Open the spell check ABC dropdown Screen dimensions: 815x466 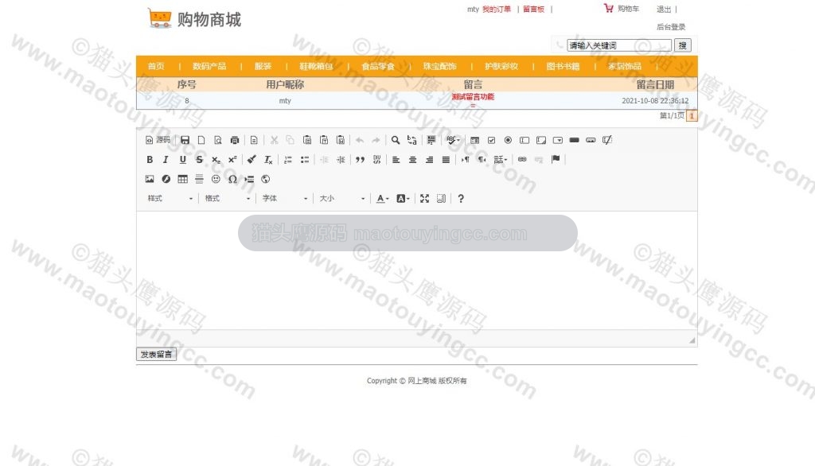pos(453,140)
